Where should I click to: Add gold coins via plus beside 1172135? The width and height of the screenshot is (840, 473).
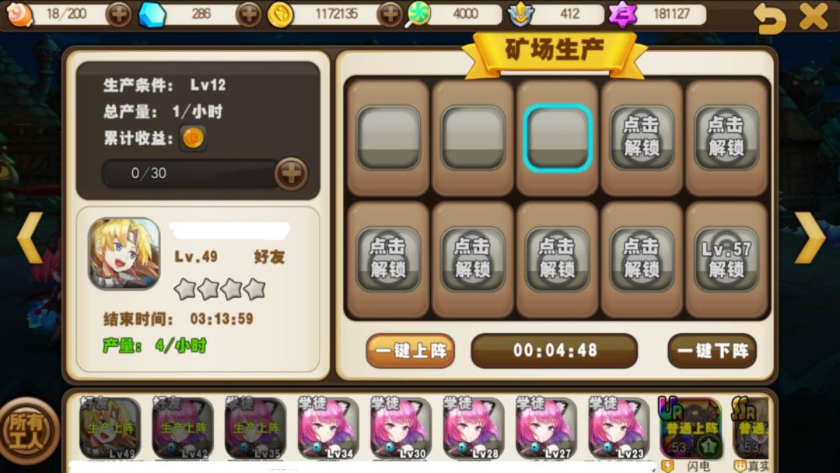(390, 14)
